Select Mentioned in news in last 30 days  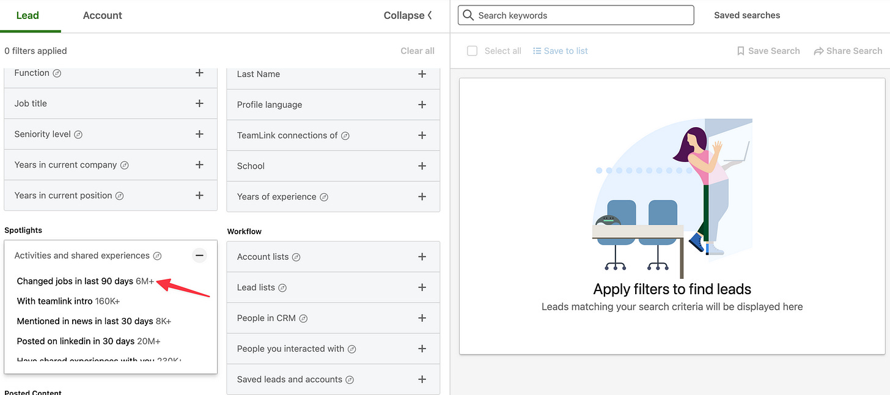point(94,321)
